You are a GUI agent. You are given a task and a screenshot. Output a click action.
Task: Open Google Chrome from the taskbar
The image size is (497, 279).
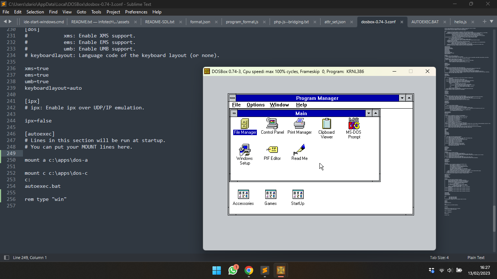tap(249, 270)
